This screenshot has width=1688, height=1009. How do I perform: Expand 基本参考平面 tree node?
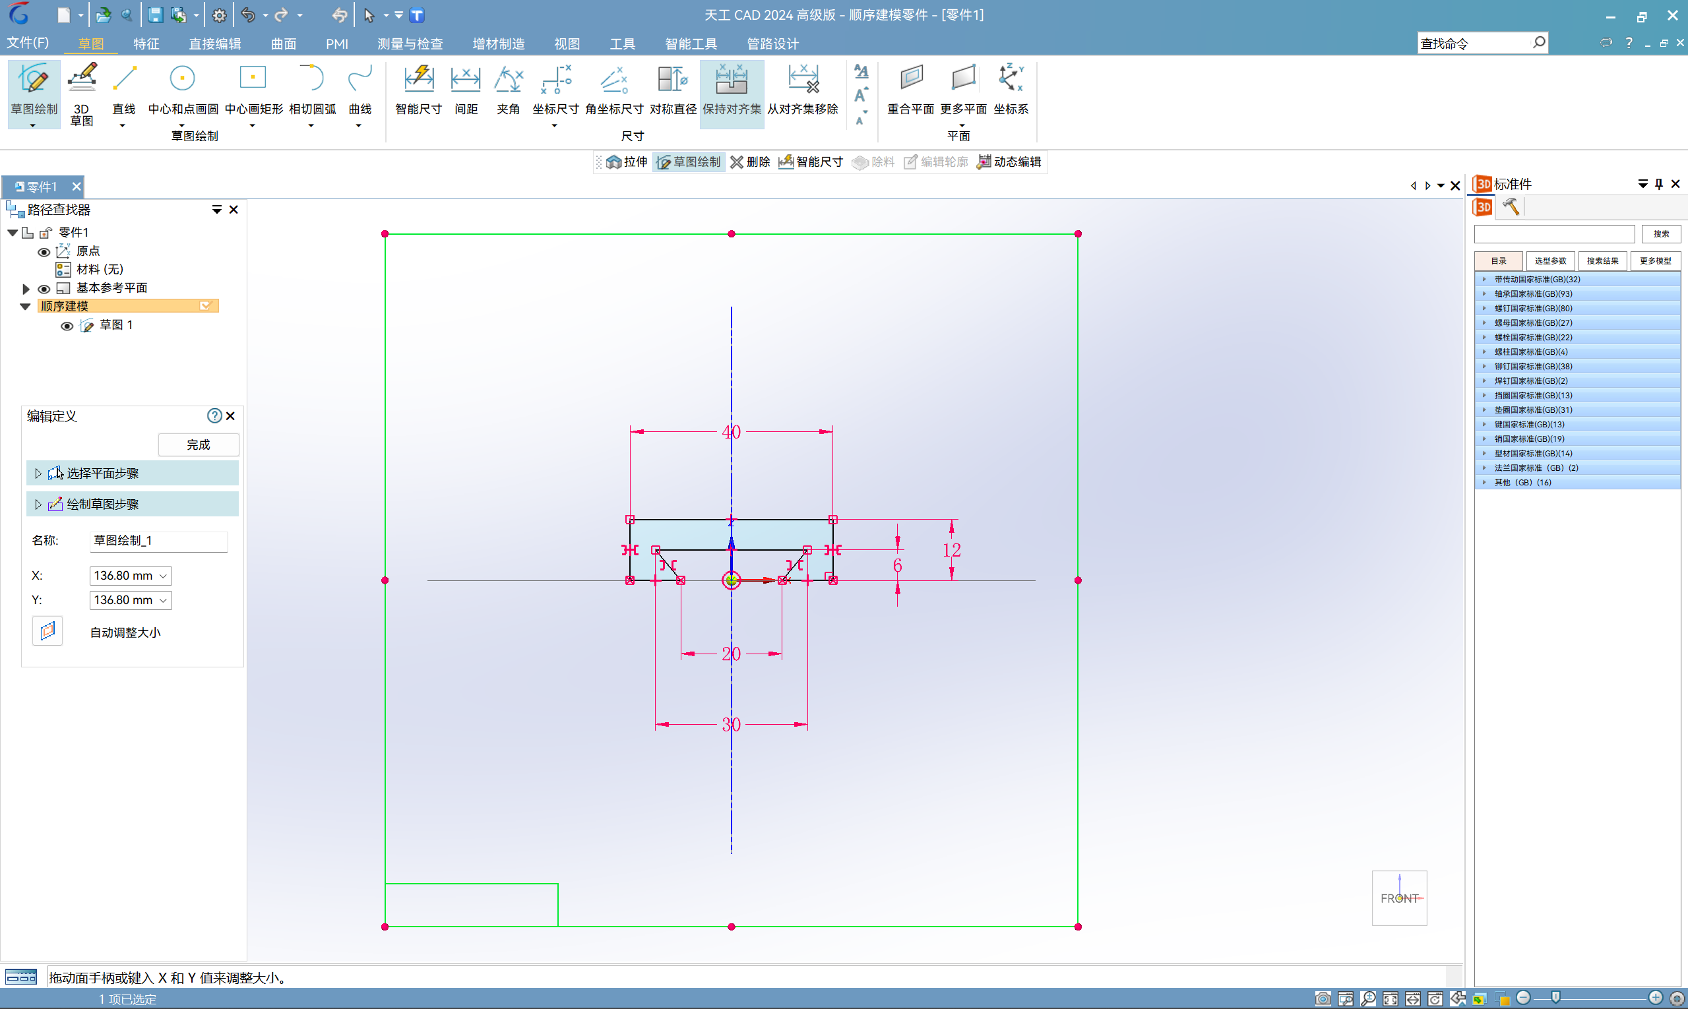[26, 289]
